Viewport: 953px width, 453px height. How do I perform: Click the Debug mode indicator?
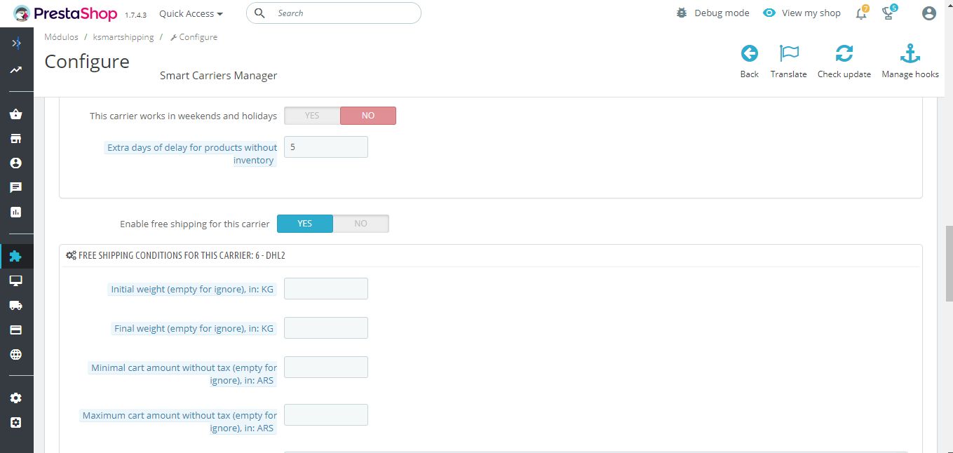[x=713, y=13]
